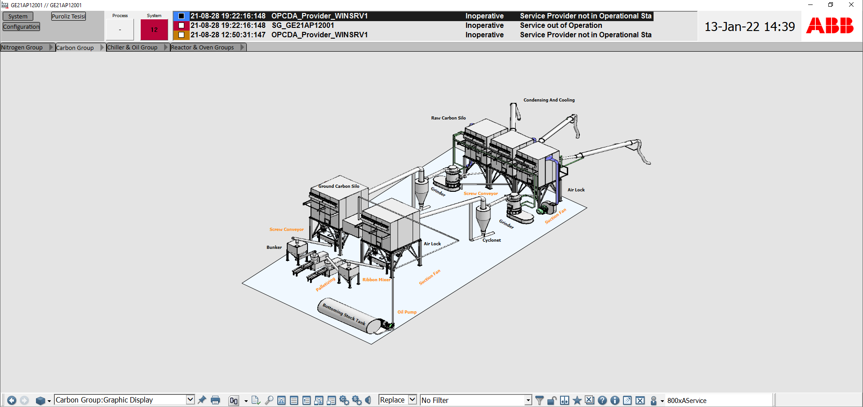863x407 pixels.
Task: Click the printer icon in bottom toolbar
Action: pos(215,400)
